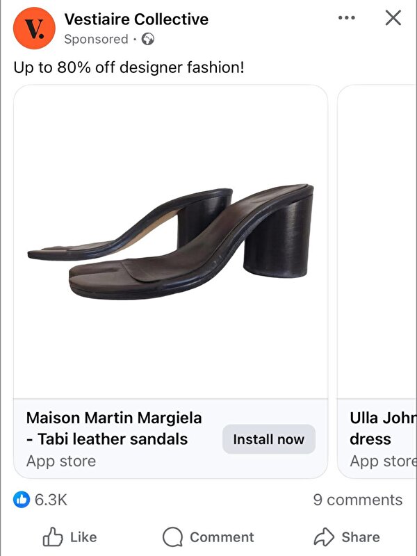
Task: Click the Up to 80% off caption
Action: [x=129, y=67]
